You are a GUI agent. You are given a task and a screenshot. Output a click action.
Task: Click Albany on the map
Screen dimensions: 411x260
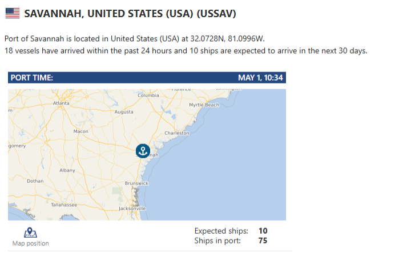tap(67, 170)
